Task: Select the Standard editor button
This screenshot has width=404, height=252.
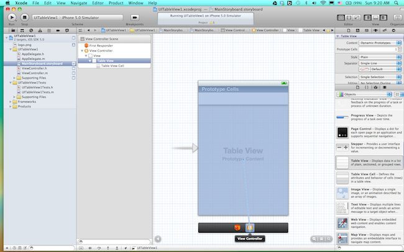Action: [341, 17]
